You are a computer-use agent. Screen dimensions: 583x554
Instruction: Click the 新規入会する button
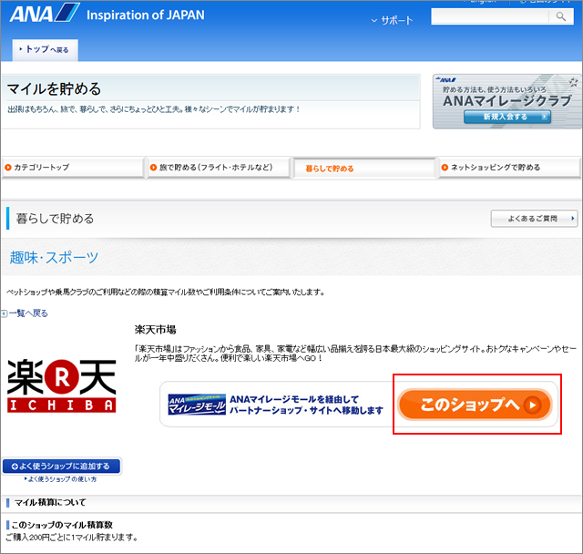507,117
